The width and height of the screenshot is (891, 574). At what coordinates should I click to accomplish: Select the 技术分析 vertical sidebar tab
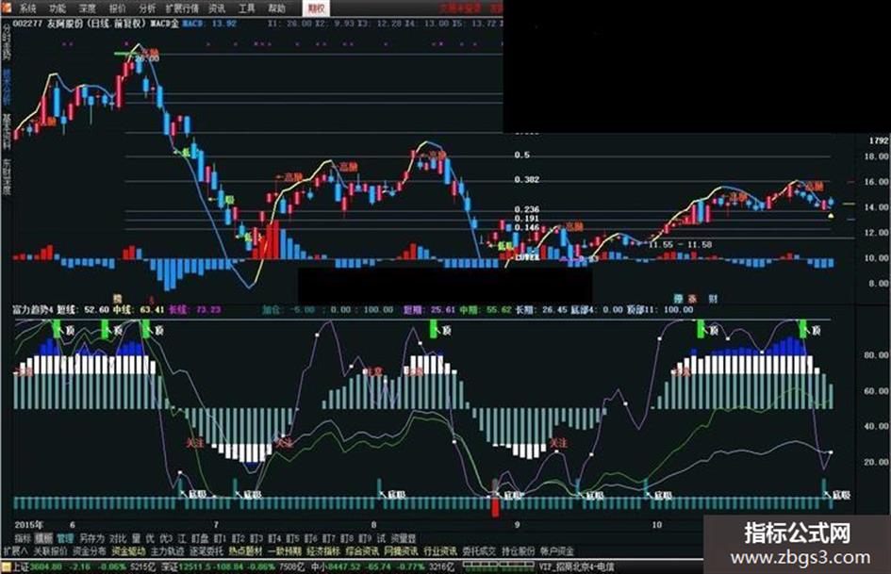click(7, 87)
